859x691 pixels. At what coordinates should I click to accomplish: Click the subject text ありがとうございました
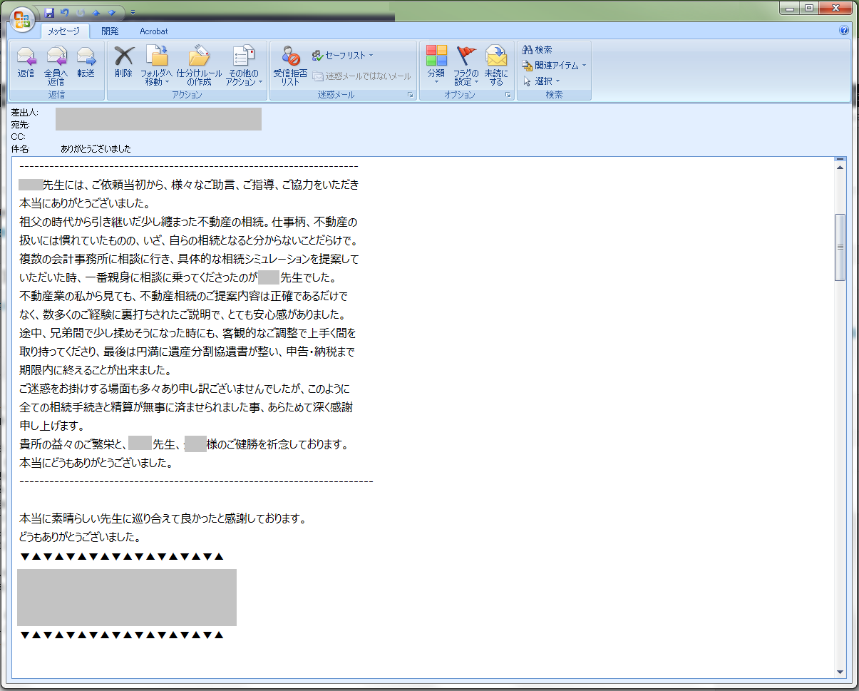click(96, 149)
